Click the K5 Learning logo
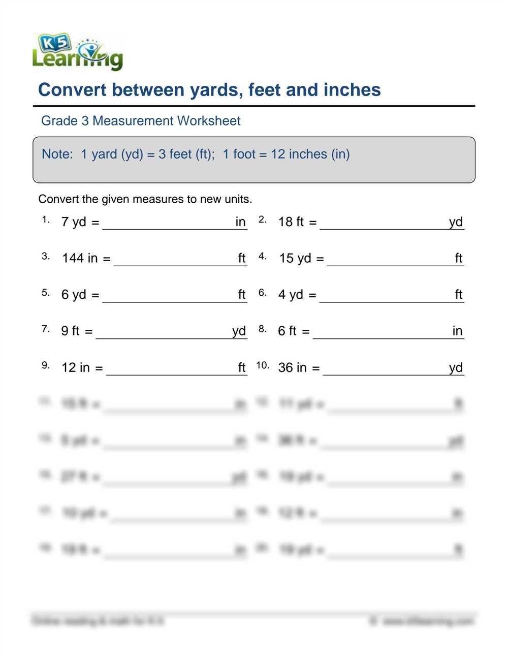The height and width of the screenshot is (657, 508). pyautogui.click(x=77, y=52)
